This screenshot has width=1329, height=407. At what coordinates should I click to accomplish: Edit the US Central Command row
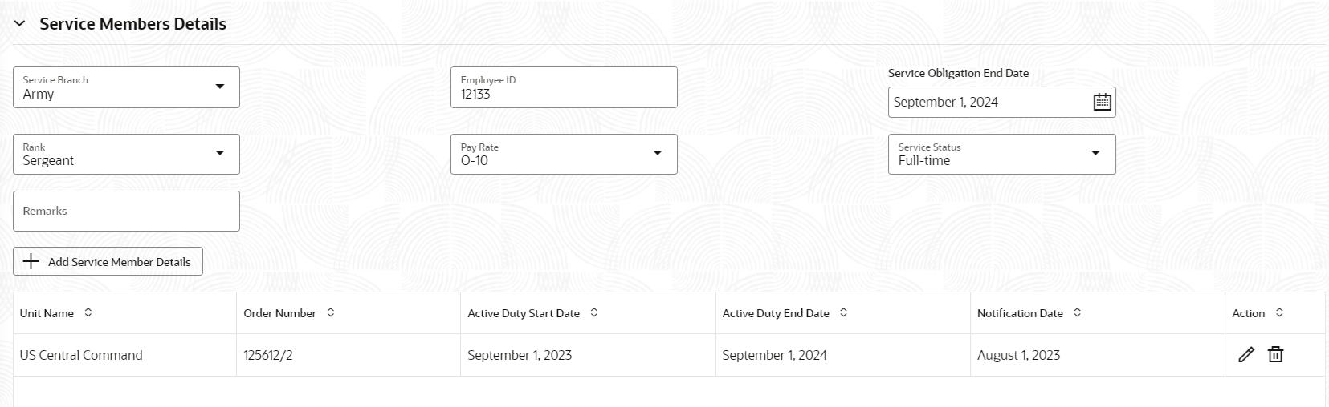tap(1245, 354)
